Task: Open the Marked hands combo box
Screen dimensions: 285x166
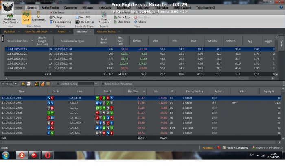Action: [x=88, y=84]
